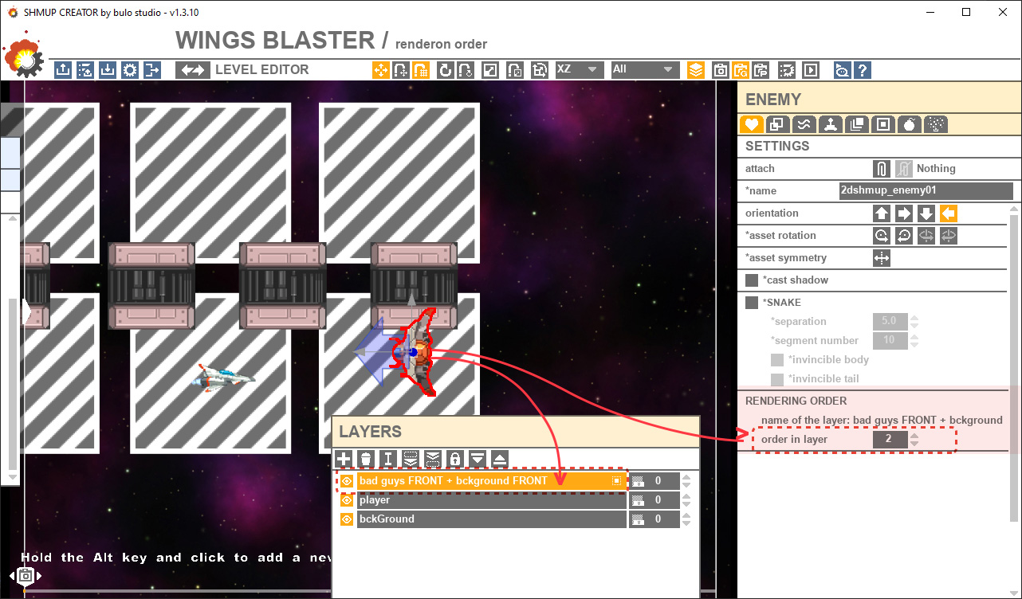
Task: Click the download/import icon in top toolbar
Action: [x=108, y=70]
